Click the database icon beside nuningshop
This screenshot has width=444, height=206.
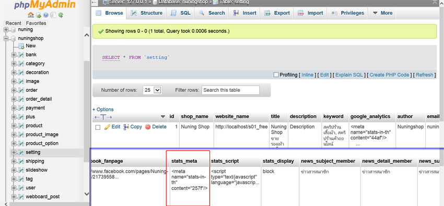[x=14, y=39]
